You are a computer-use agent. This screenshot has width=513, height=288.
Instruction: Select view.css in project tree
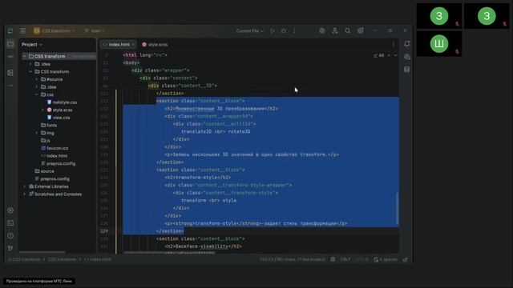pos(59,118)
